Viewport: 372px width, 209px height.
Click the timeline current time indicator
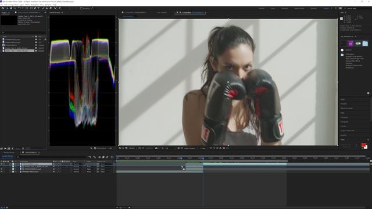pos(203,158)
